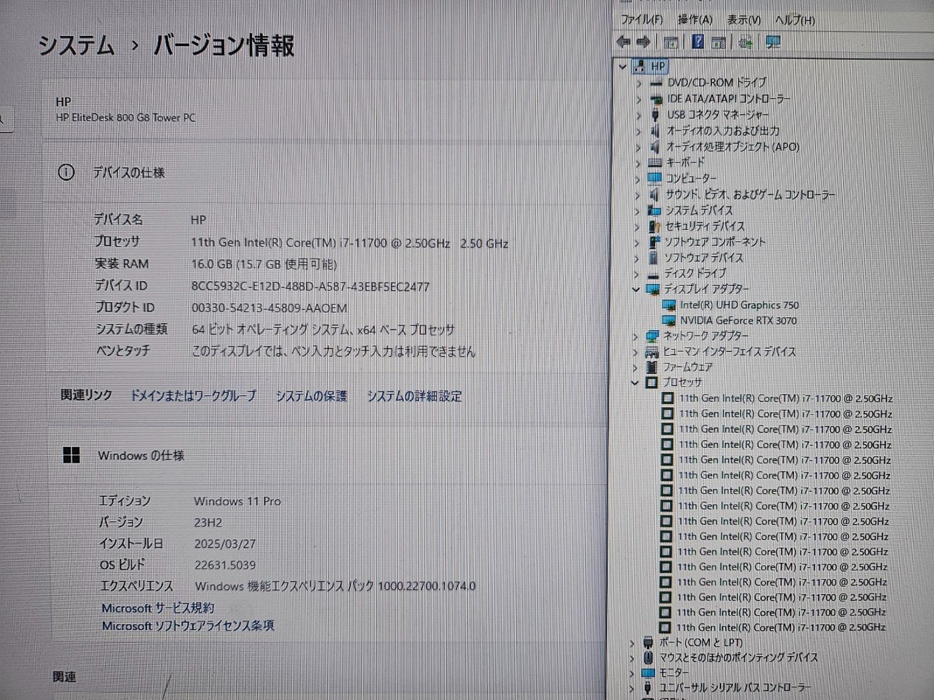
Task: Open システムの詳細設定 link
Action: point(414,396)
